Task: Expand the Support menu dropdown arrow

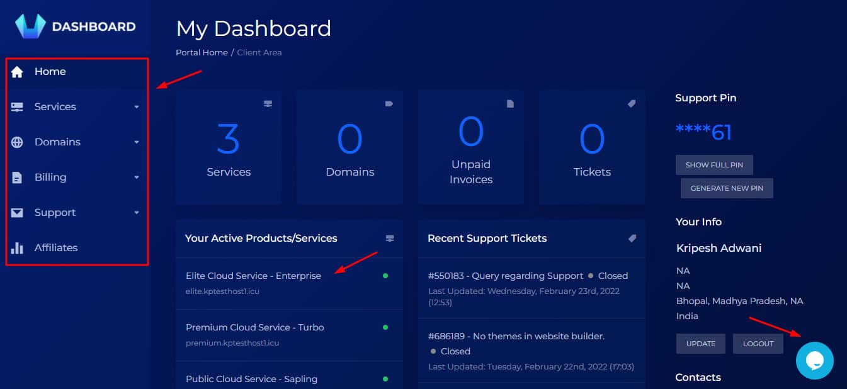Action: (x=137, y=213)
